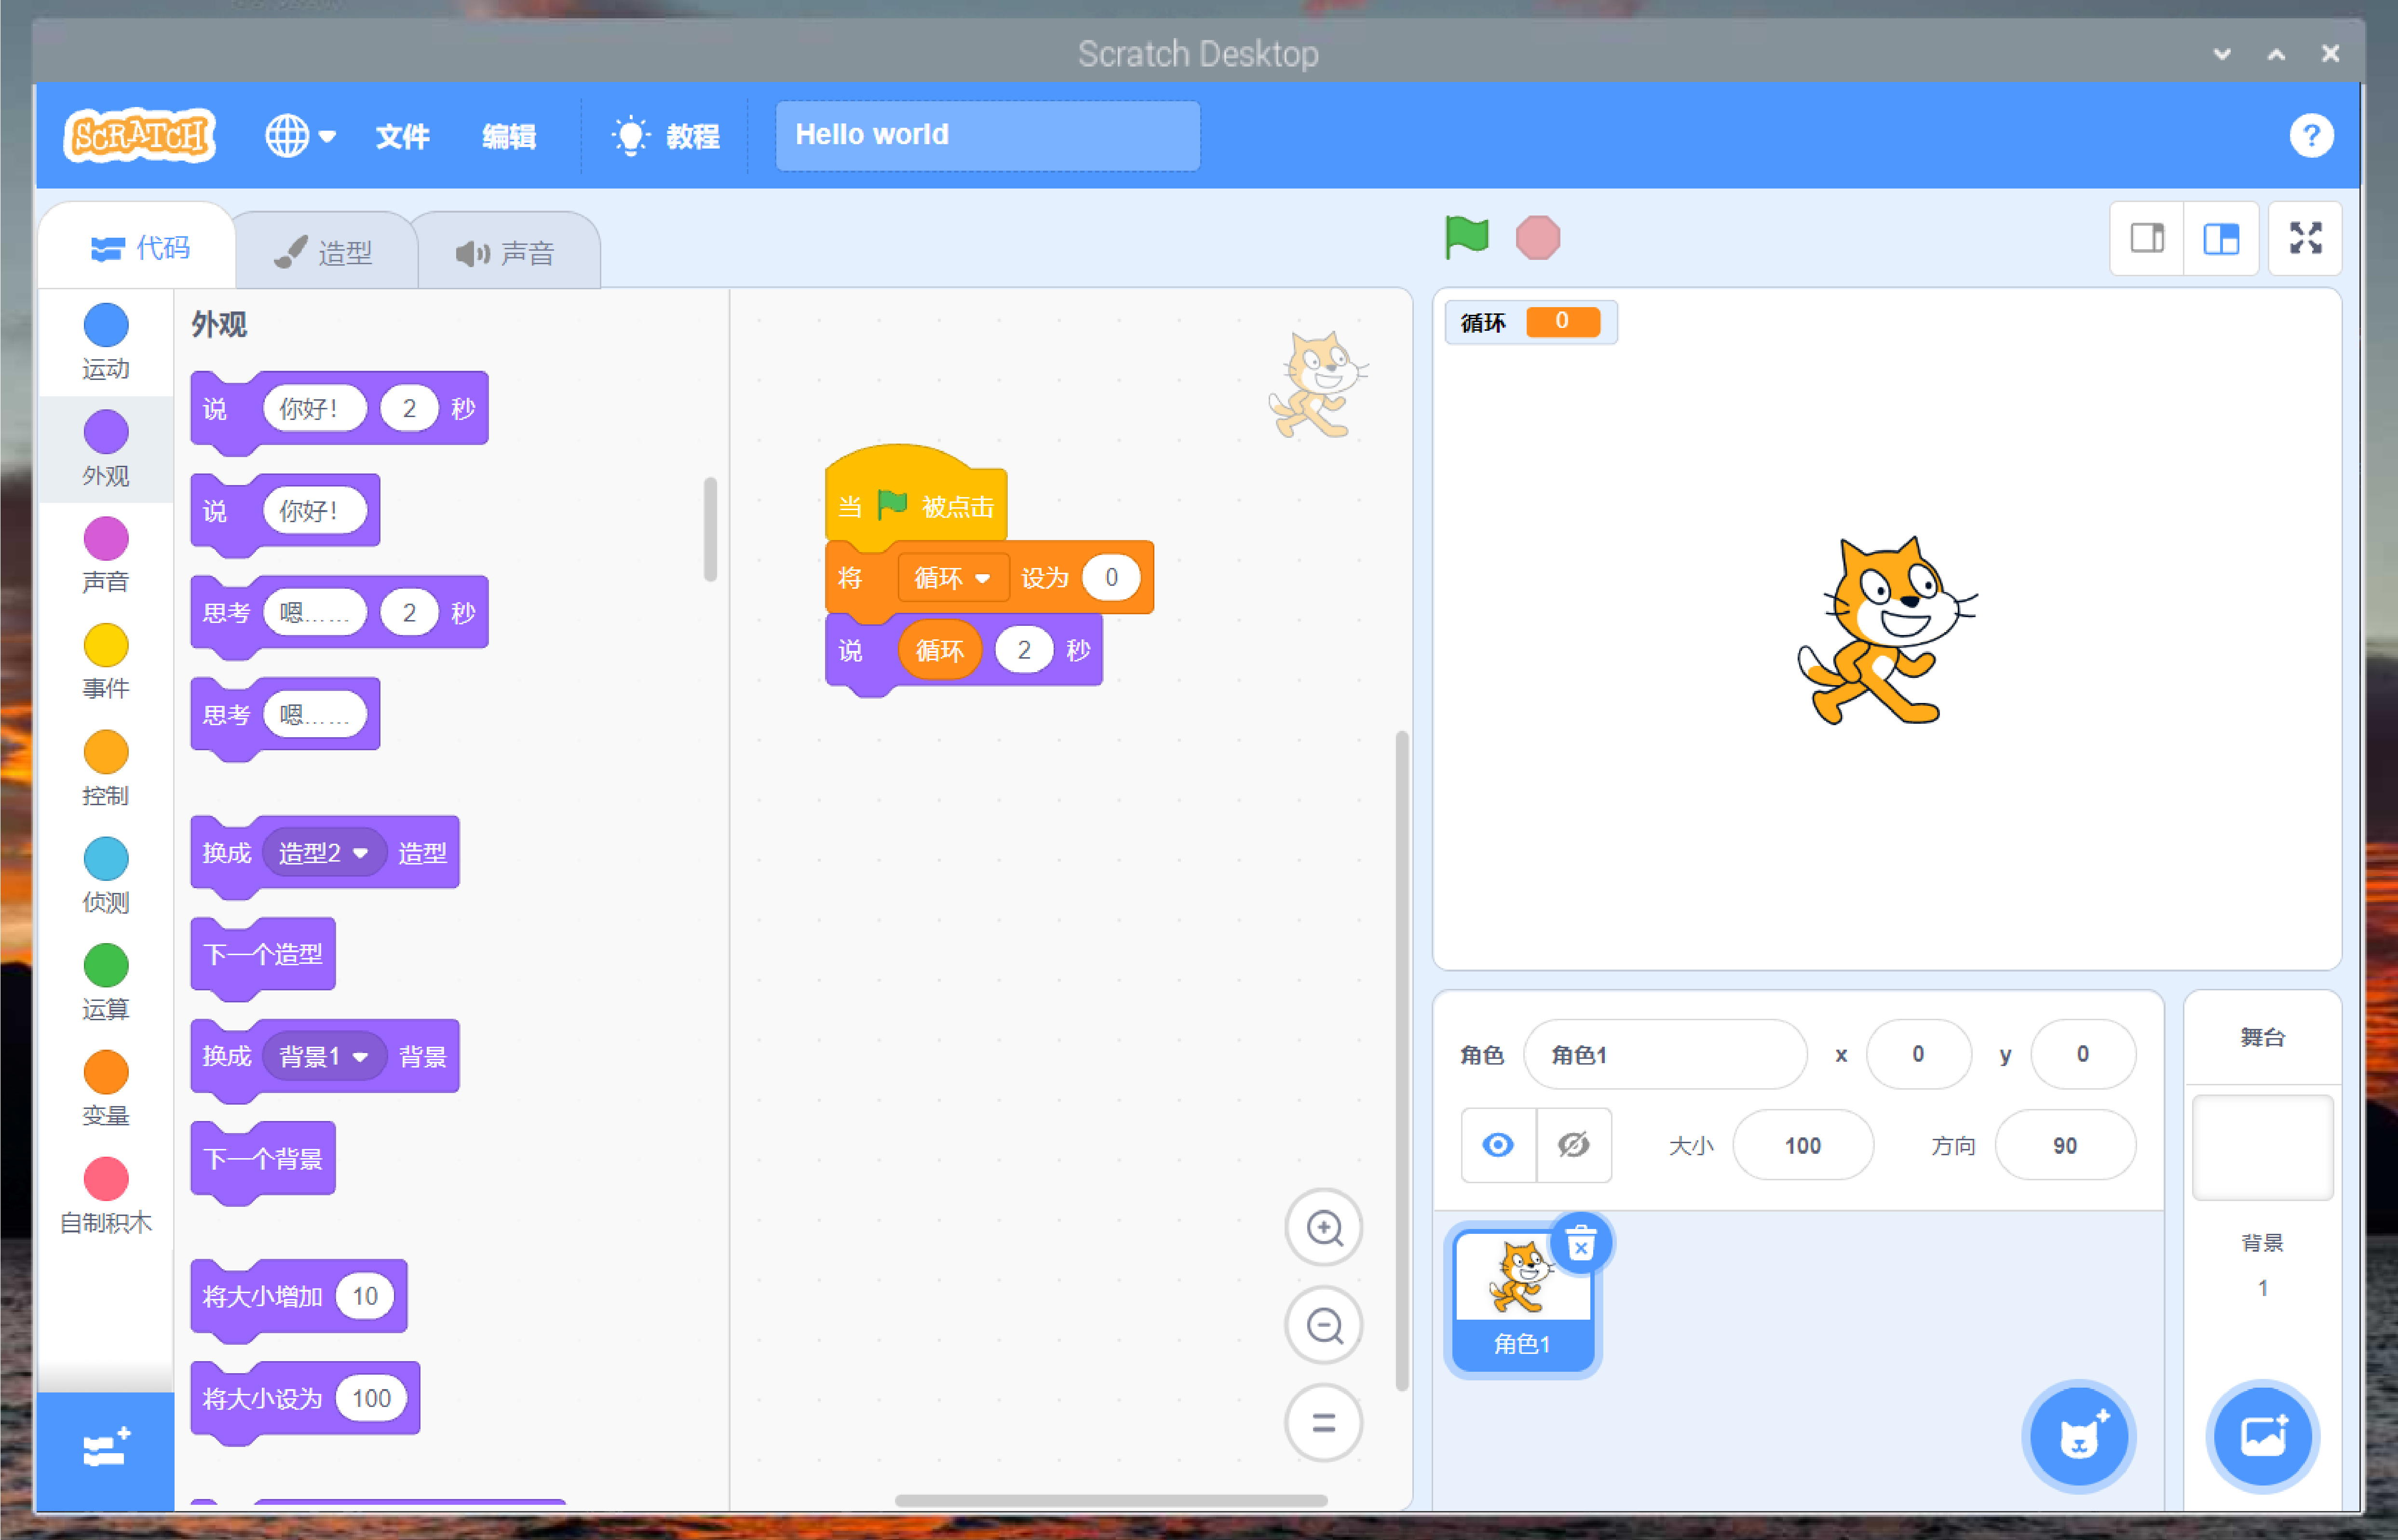Hide sprite using the crossed-eye icon
This screenshot has height=1540, width=2398.
pos(1573,1145)
